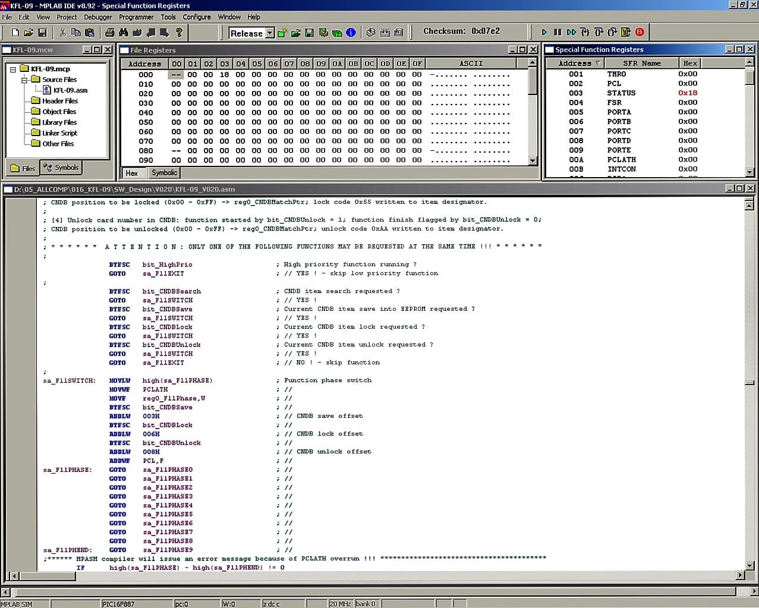Viewport: 759px width, 608px height.
Task: Cut selection with the scissors icon
Action: click(x=62, y=33)
